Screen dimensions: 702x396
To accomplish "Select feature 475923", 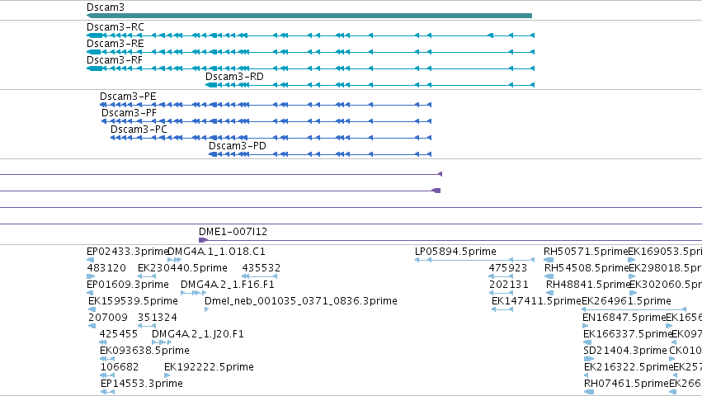I will pyautogui.click(x=508, y=268).
